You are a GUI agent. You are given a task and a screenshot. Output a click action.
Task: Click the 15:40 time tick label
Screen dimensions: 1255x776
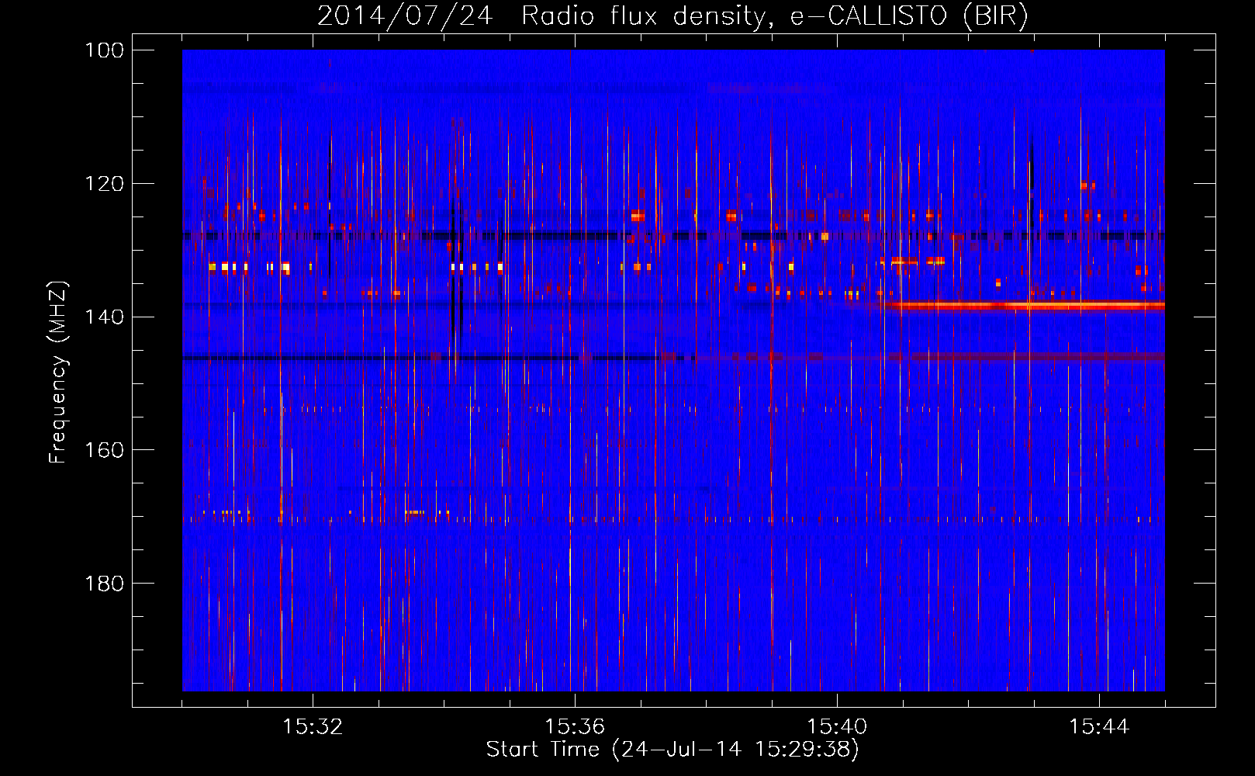point(837,727)
